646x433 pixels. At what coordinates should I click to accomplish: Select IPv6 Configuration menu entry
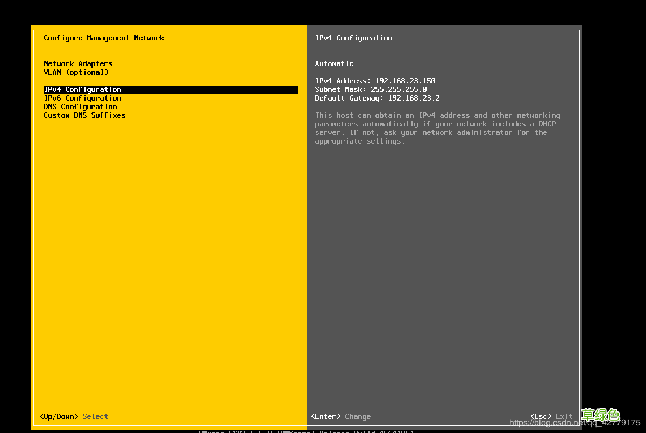pos(82,98)
